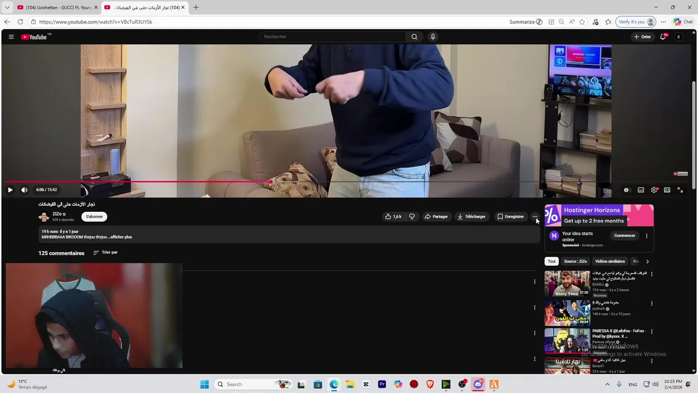
Task: Open the ZiZo channel name link
Action: pyautogui.click(x=57, y=214)
